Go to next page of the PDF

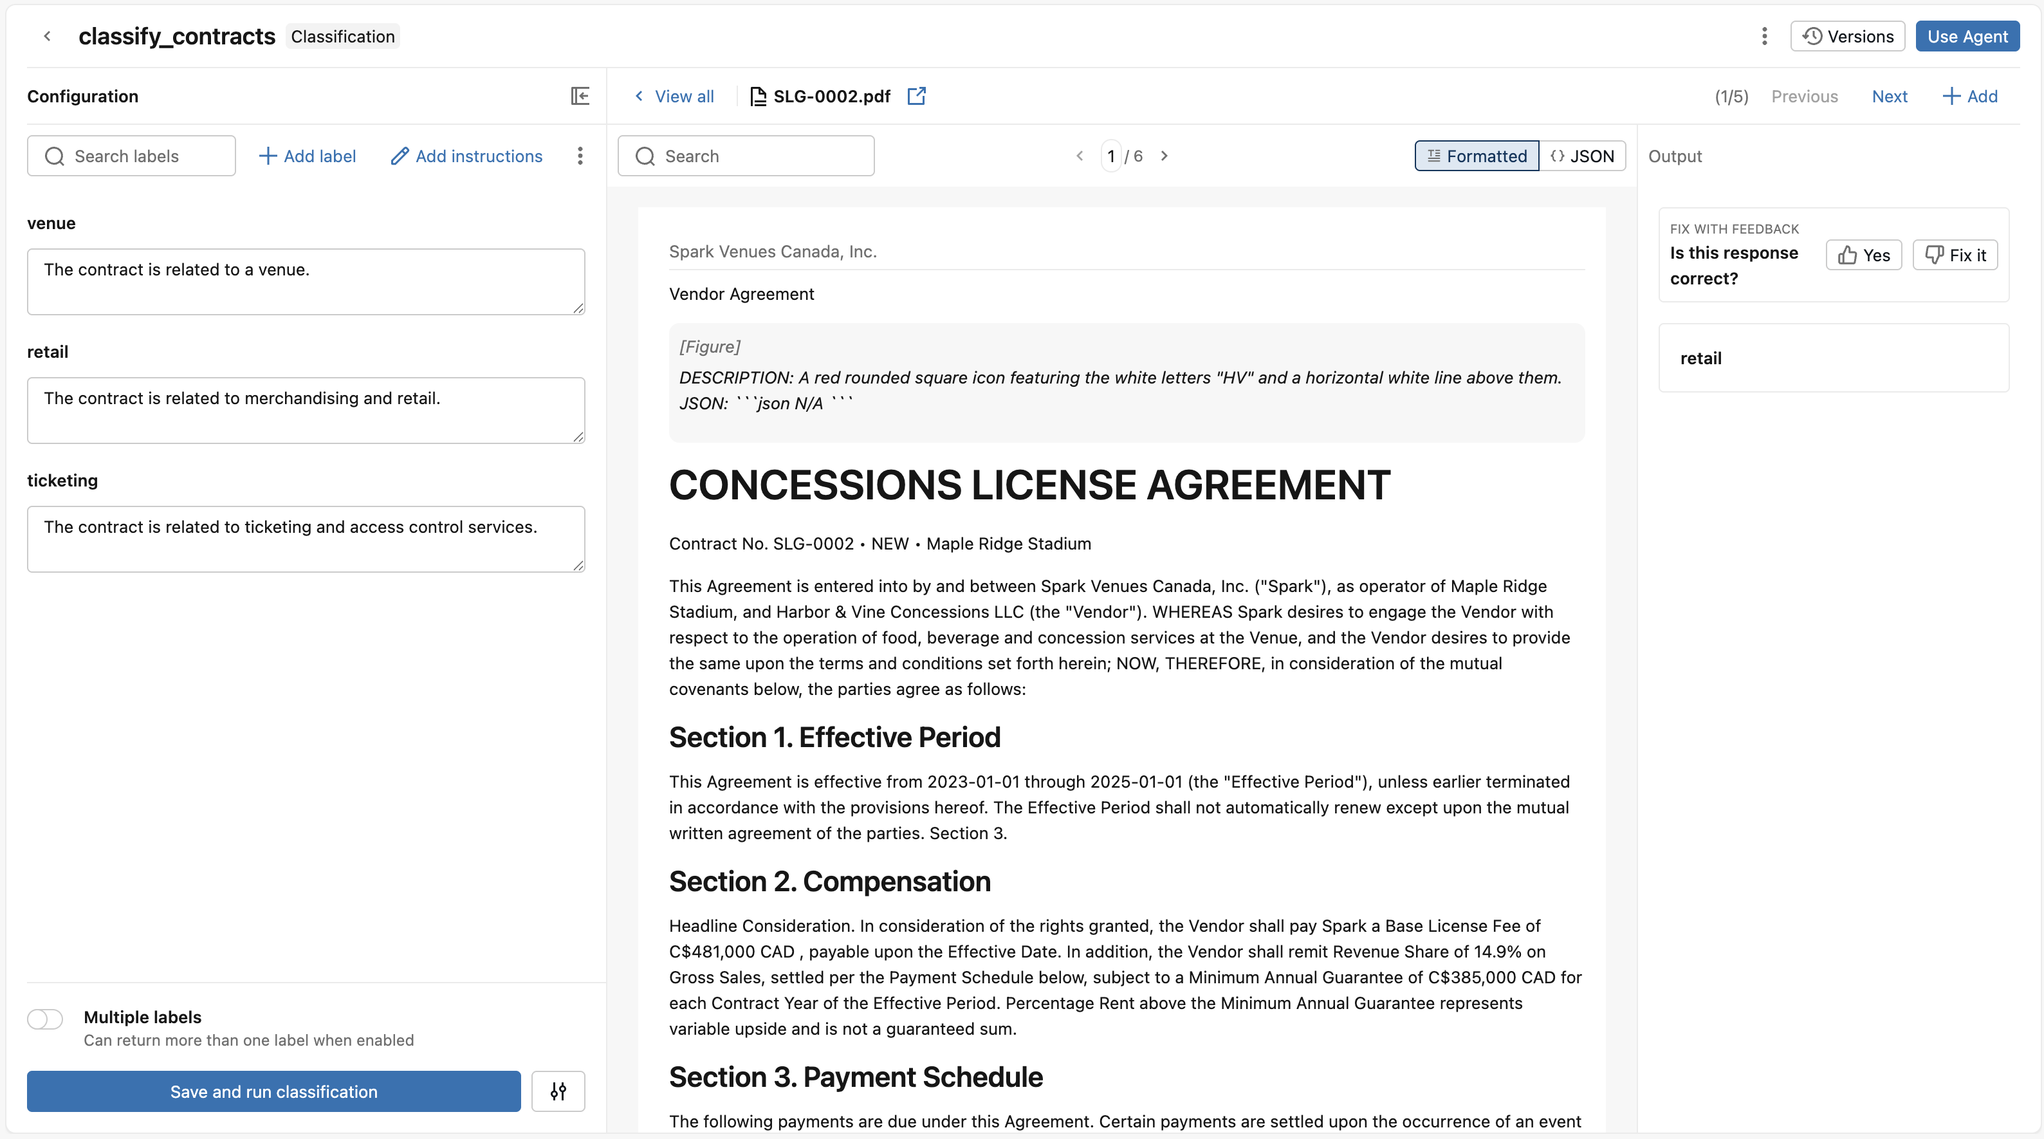(1164, 156)
